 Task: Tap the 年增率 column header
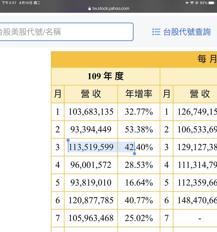coord(139,94)
